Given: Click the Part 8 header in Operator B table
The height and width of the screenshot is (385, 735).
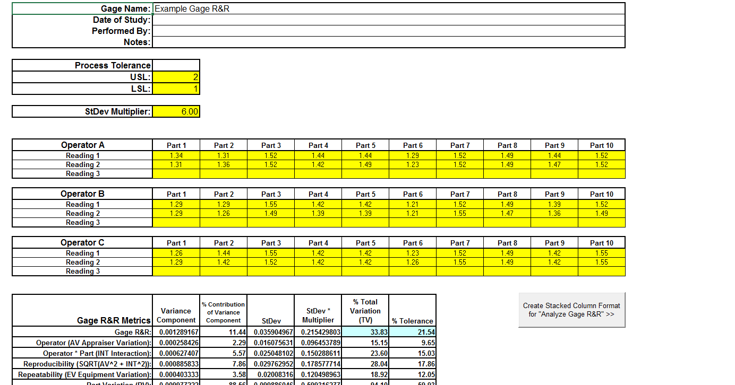Looking at the screenshot, I should pyautogui.click(x=507, y=194).
